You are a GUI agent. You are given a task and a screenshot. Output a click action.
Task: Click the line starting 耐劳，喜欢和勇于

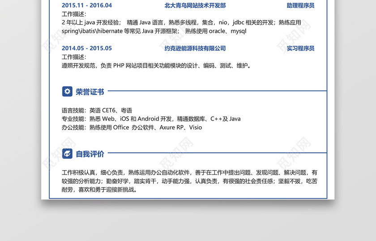99,190
